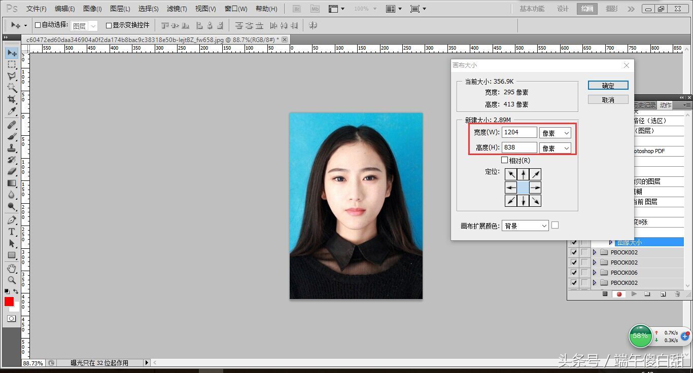Click the record button in Actions panel

pyautogui.click(x=619, y=294)
